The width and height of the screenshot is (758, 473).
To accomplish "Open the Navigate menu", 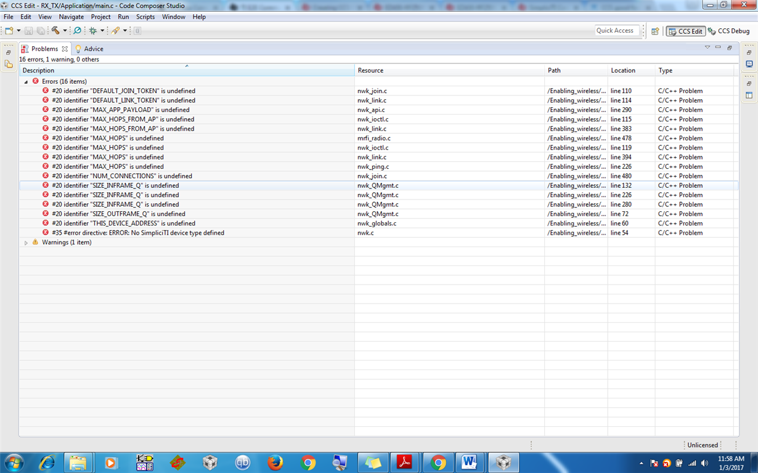I will tap(71, 17).
